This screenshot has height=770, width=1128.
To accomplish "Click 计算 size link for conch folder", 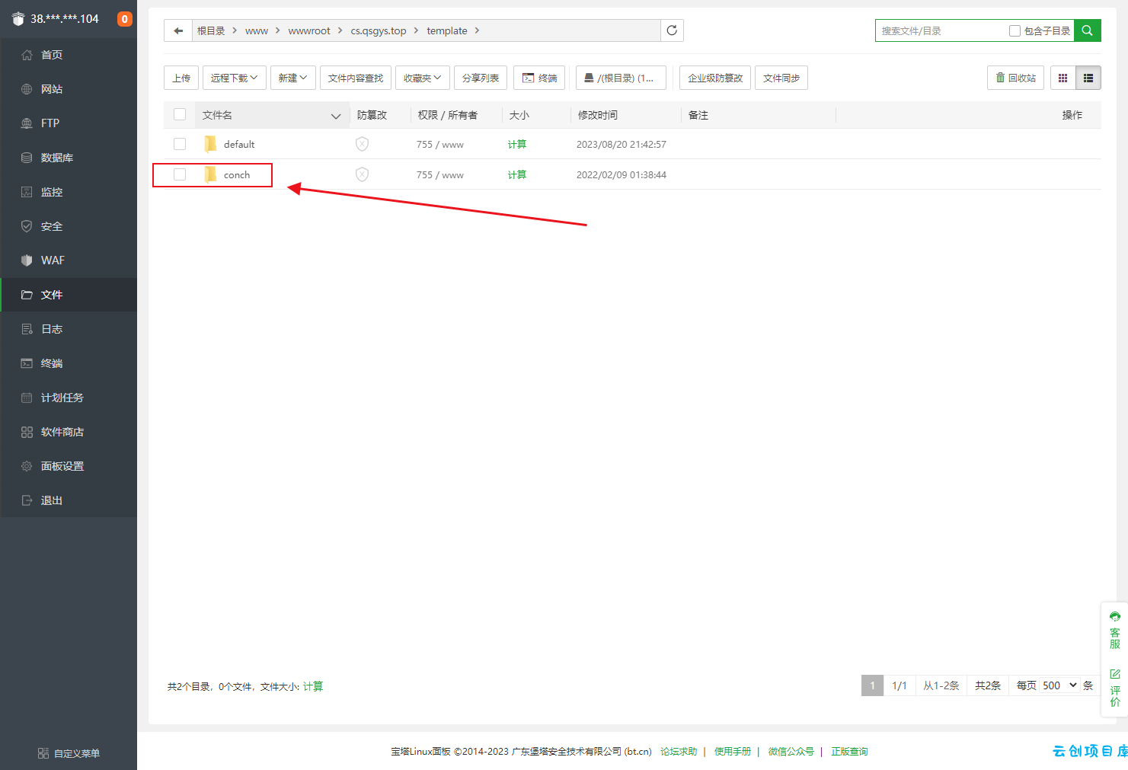I will click(517, 174).
